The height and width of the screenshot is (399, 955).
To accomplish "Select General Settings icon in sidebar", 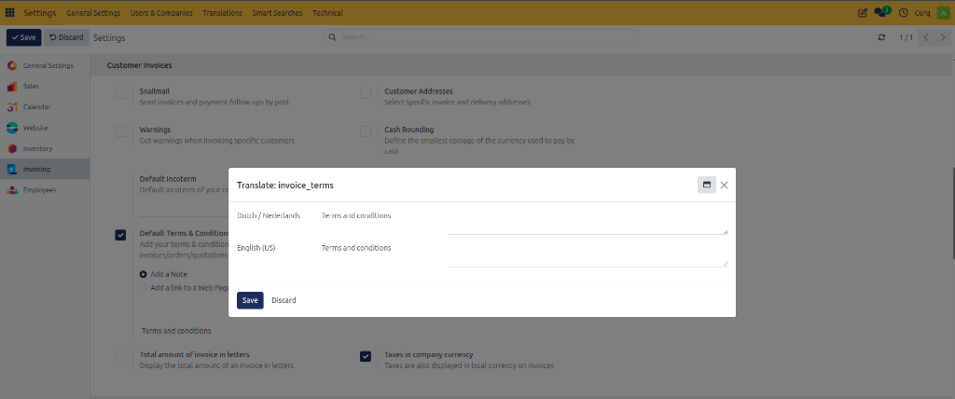I will (x=12, y=66).
